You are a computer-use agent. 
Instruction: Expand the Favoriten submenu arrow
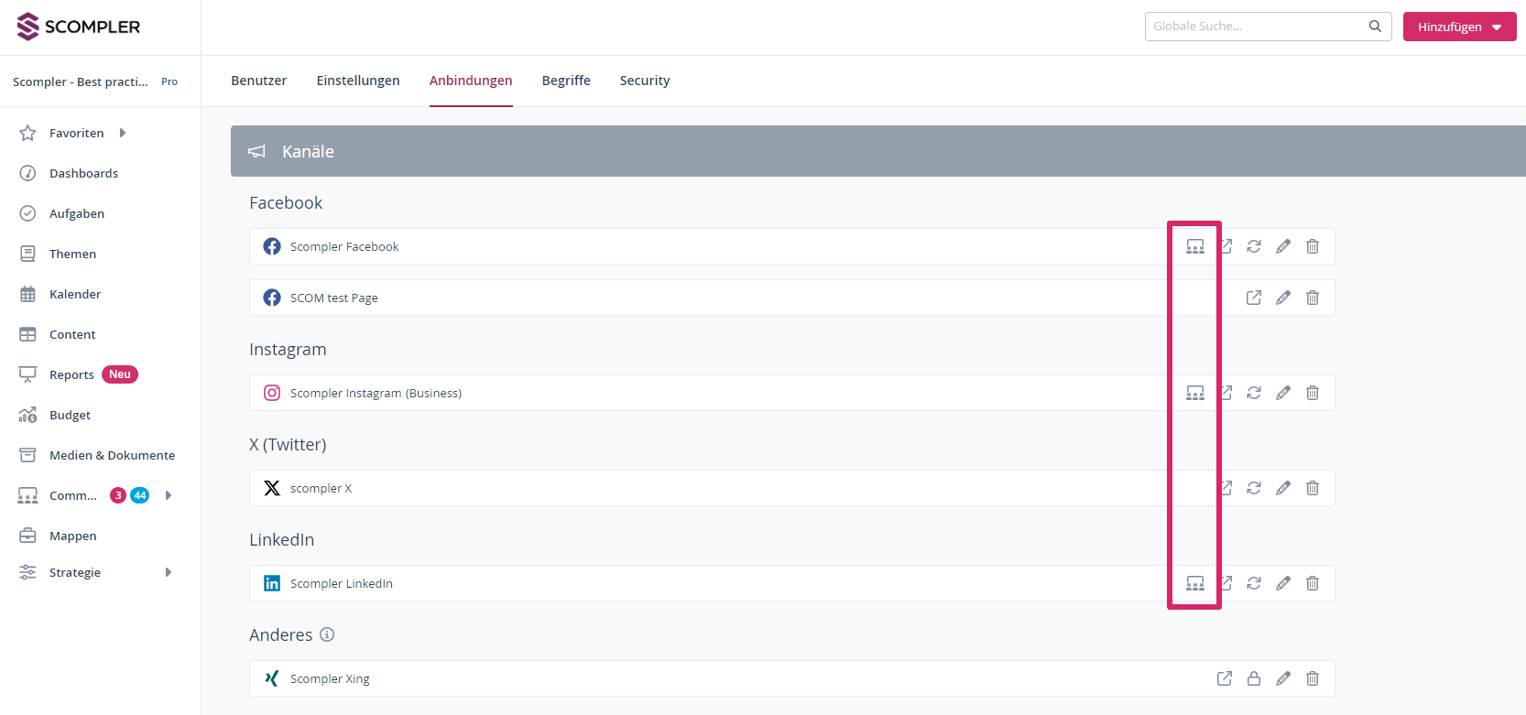123,133
